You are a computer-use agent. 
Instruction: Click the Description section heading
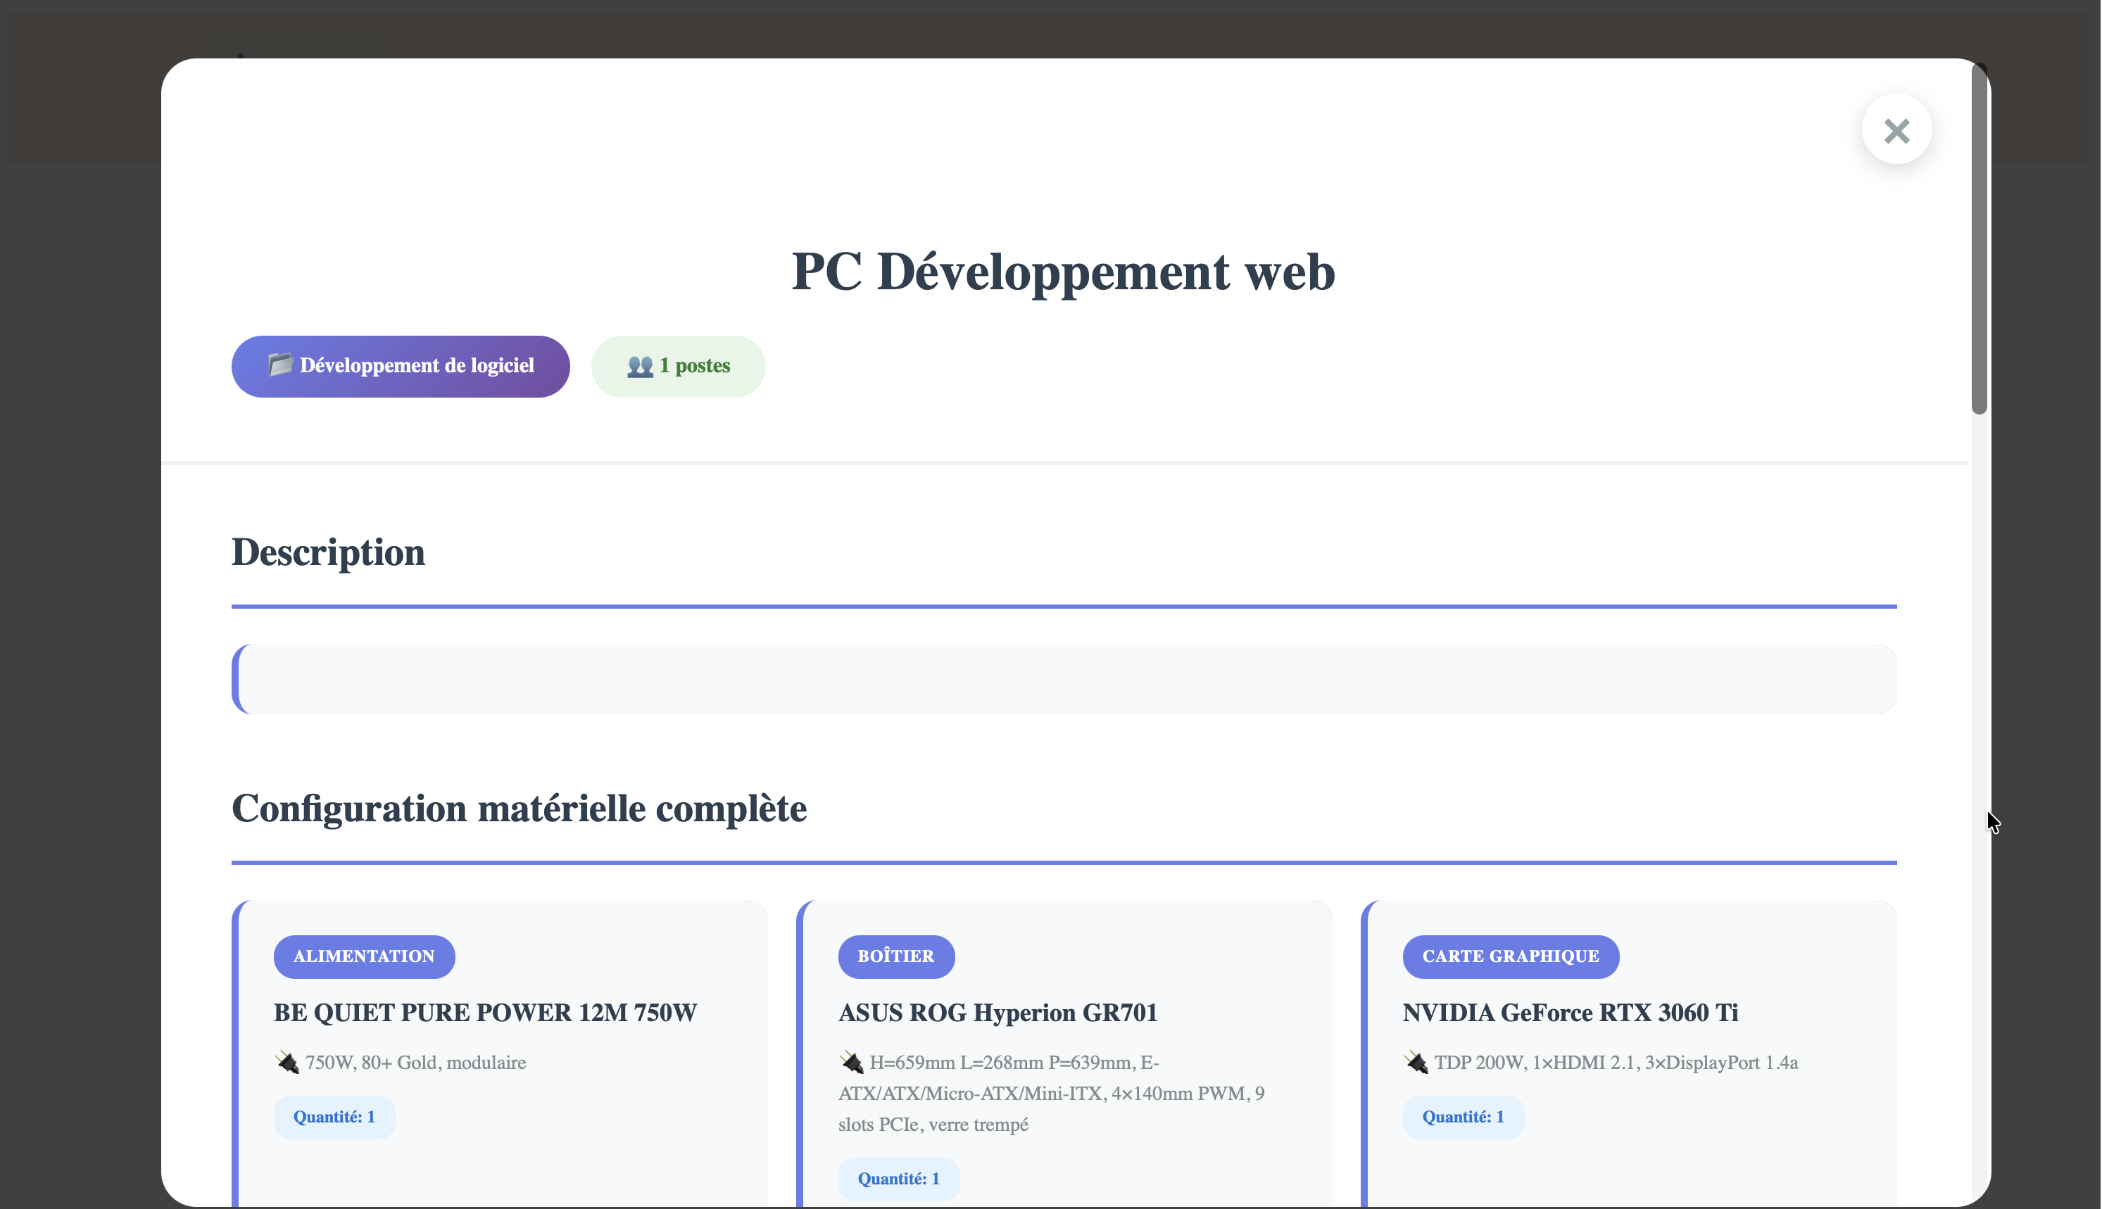[328, 552]
